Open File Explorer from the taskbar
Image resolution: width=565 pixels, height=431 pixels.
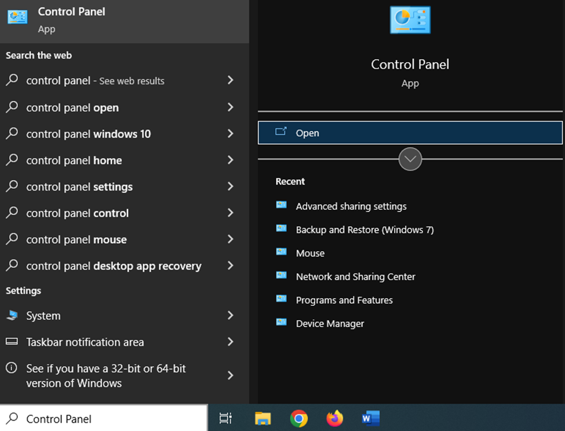263,418
